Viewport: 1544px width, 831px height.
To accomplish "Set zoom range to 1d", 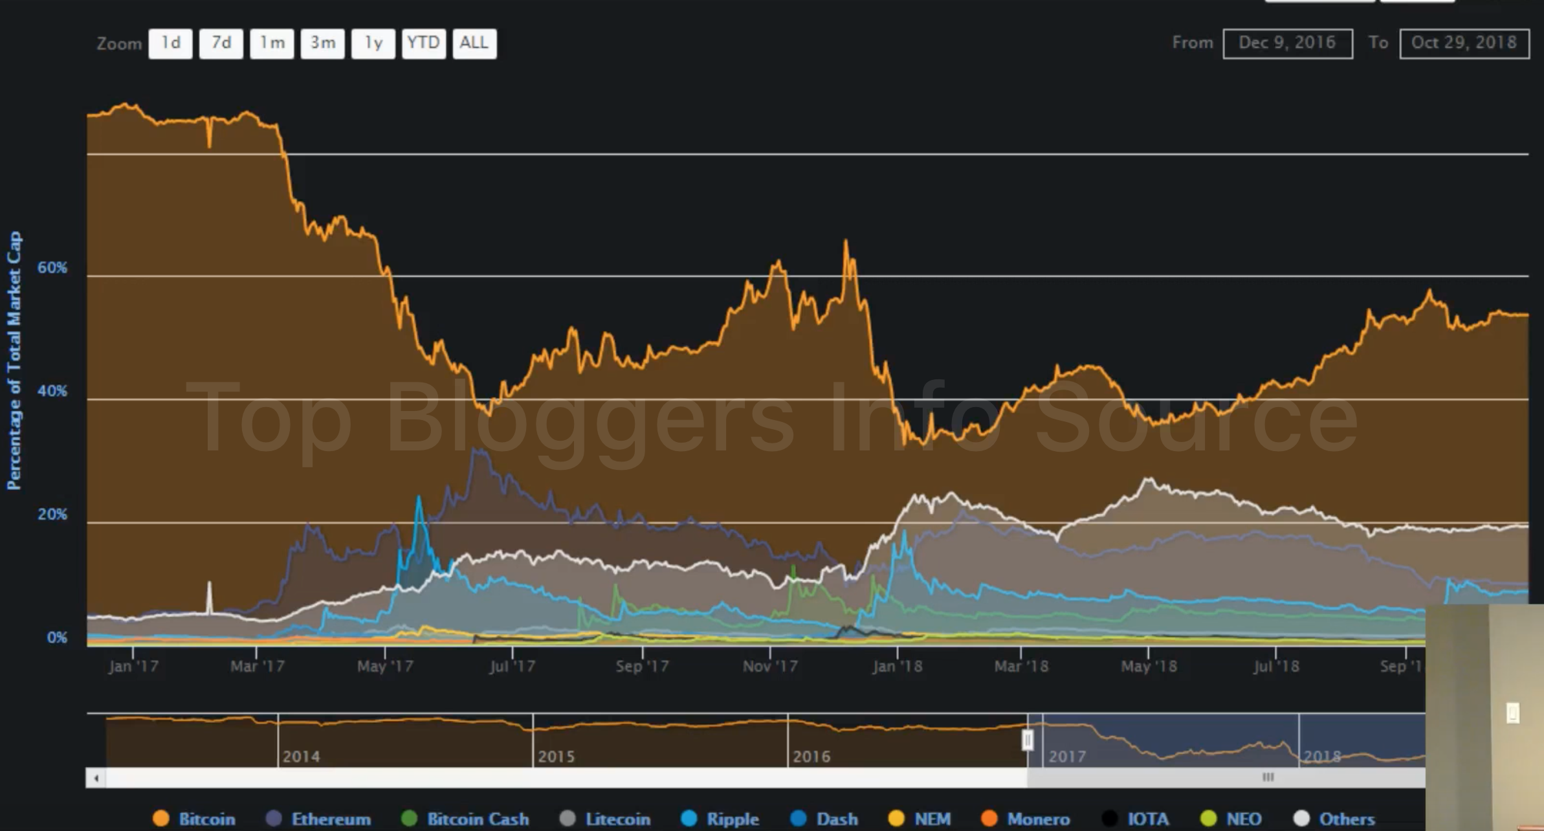I will [170, 43].
